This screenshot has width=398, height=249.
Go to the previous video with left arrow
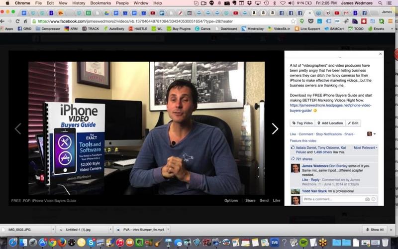(x=18, y=129)
